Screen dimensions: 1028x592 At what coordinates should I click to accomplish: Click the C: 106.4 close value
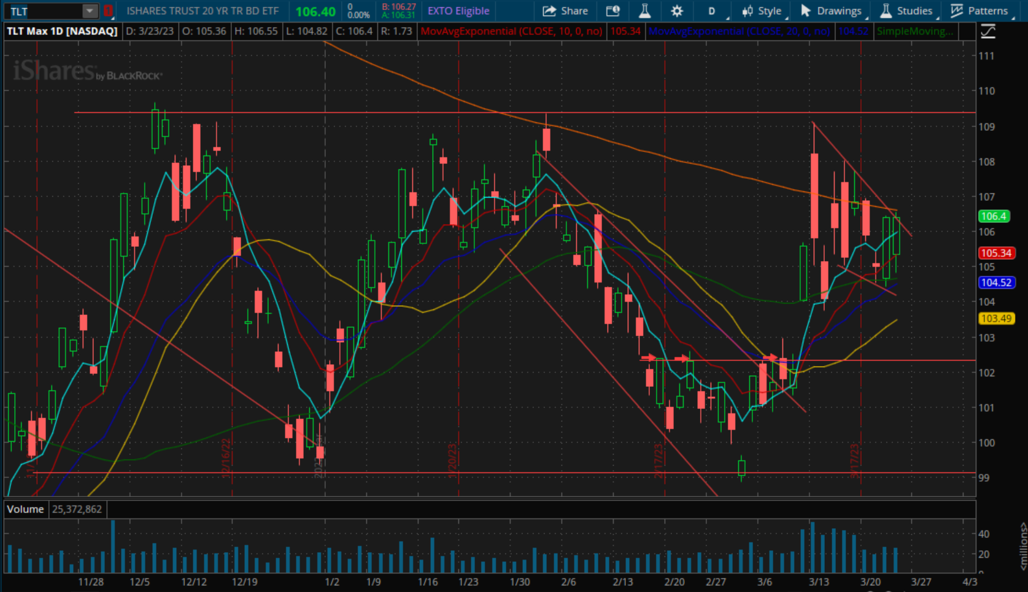pyautogui.click(x=354, y=31)
